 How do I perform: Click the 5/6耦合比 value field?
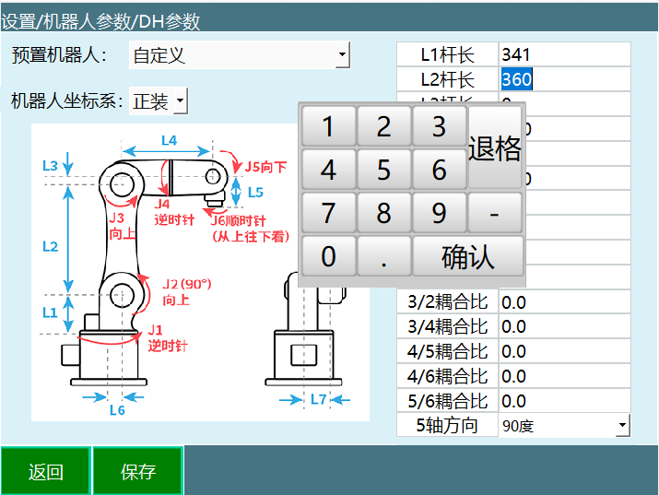563,402
